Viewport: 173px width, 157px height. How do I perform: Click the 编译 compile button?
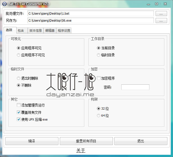32,141
